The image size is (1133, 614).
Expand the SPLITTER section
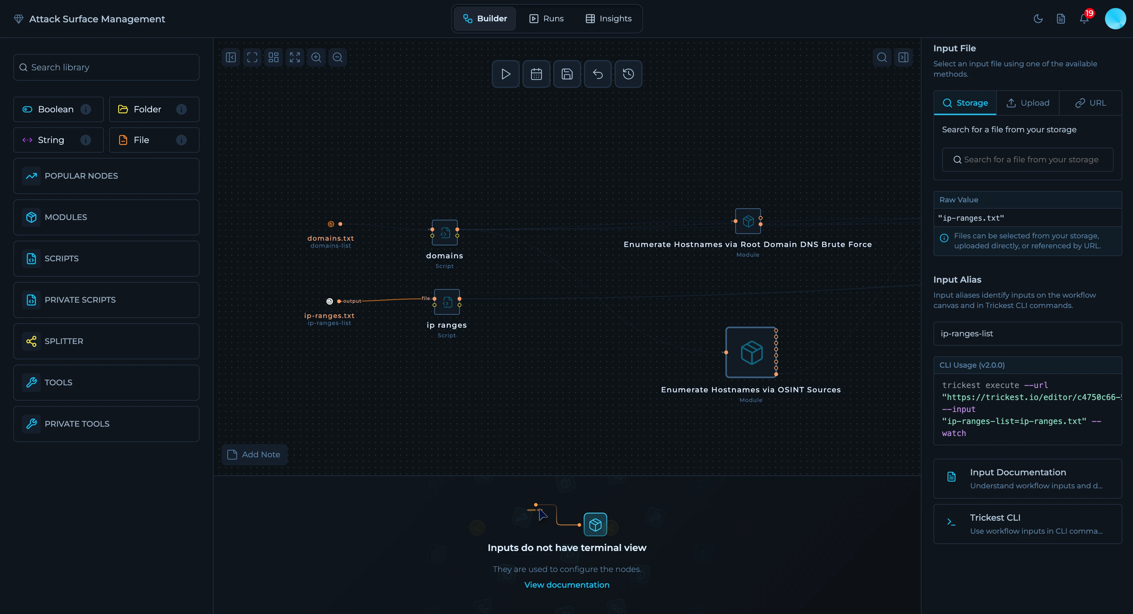[106, 341]
